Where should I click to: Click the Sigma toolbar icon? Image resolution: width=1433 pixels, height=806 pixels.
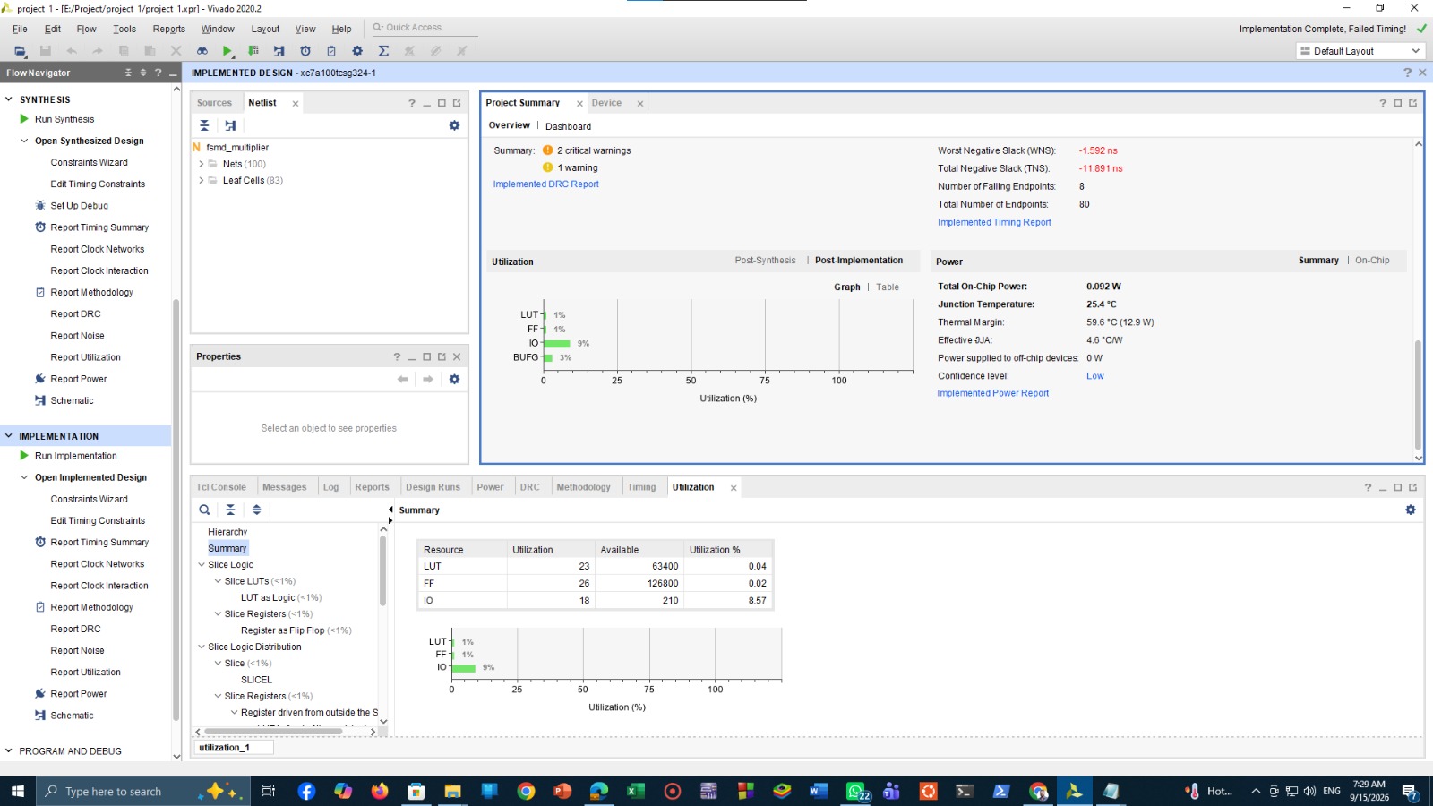click(383, 51)
